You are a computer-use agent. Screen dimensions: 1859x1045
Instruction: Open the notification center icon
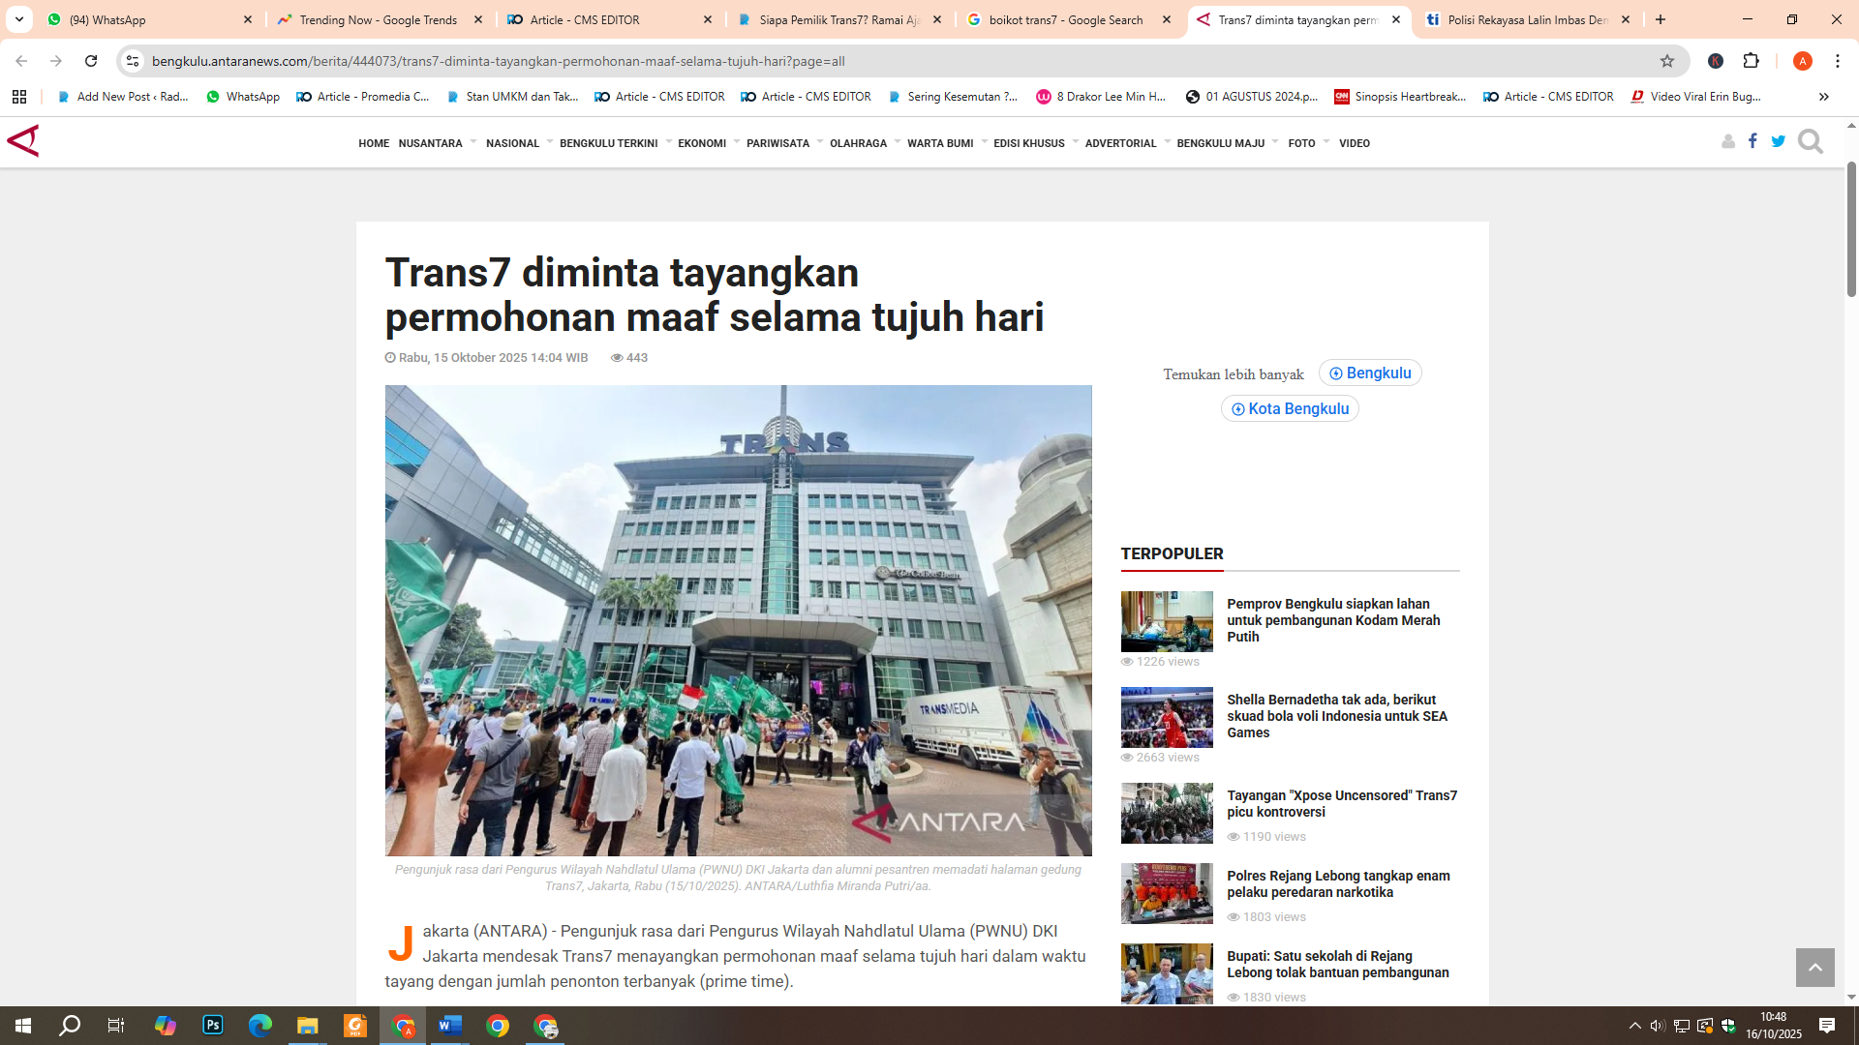click(1827, 1026)
